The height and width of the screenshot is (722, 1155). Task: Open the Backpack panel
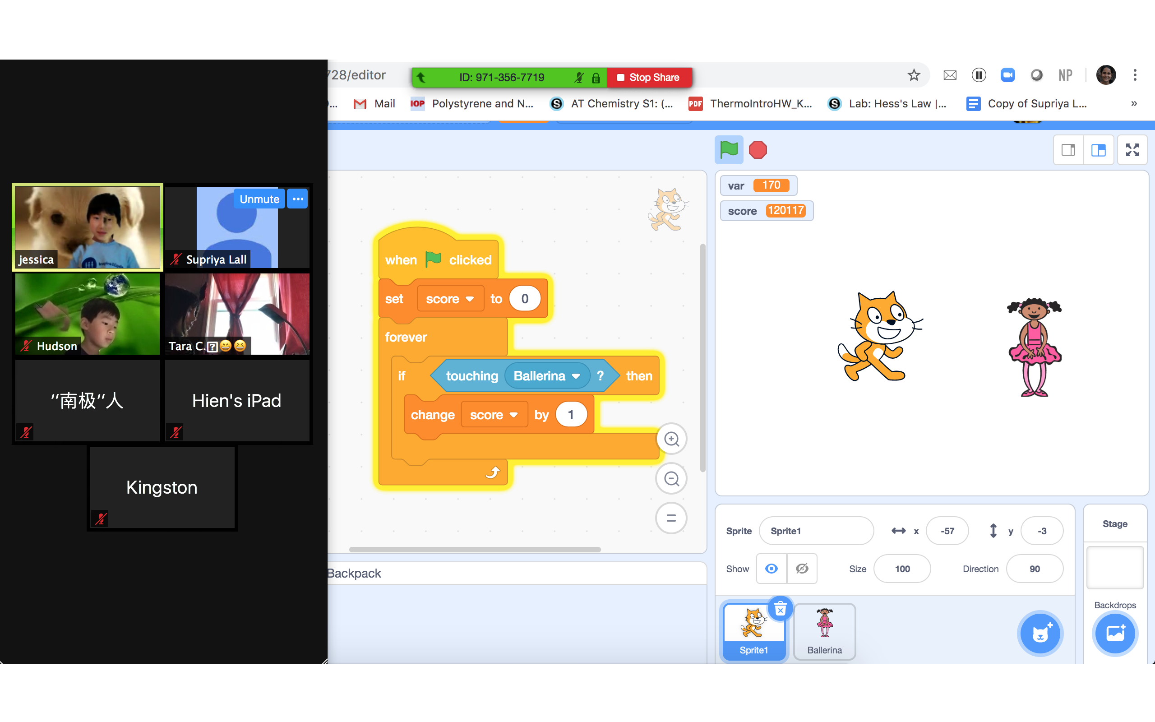[354, 573]
